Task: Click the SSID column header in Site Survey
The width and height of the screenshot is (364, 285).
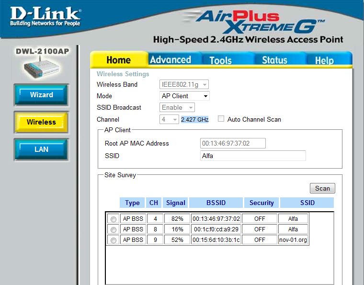Action: pyautogui.click(x=307, y=203)
